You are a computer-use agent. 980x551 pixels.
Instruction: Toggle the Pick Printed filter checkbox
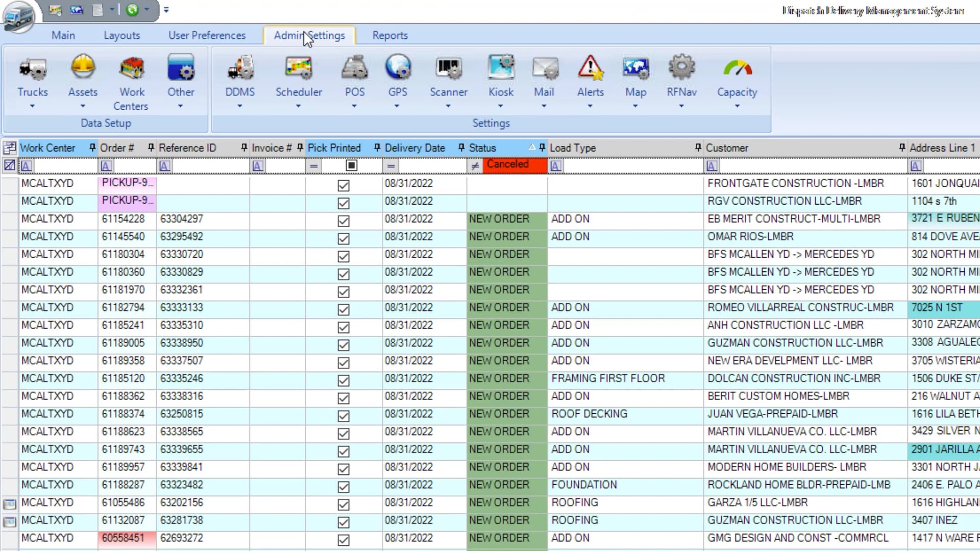[351, 165]
